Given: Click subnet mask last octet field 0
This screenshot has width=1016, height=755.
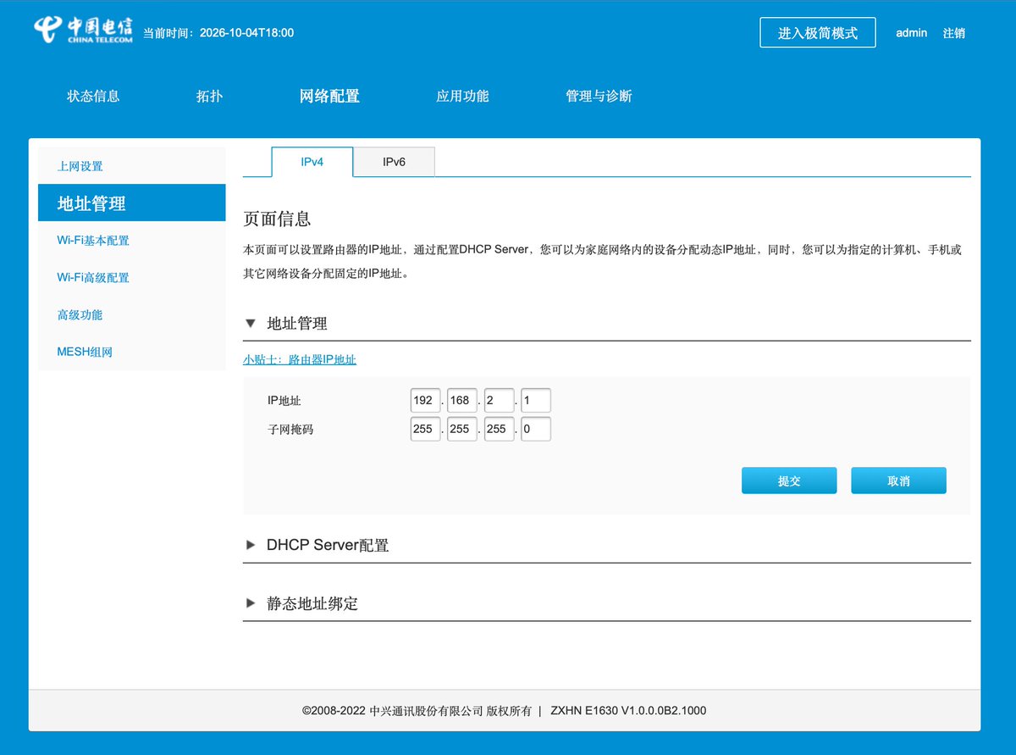Looking at the screenshot, I should [x=536, y=429].
